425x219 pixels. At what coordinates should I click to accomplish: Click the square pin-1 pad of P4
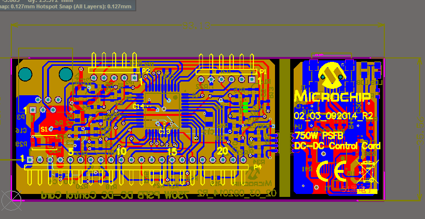click(x=30, y=160)
